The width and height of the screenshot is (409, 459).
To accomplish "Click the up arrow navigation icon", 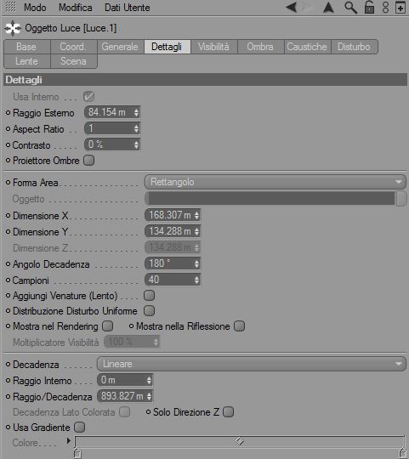I will coord(328,8).
